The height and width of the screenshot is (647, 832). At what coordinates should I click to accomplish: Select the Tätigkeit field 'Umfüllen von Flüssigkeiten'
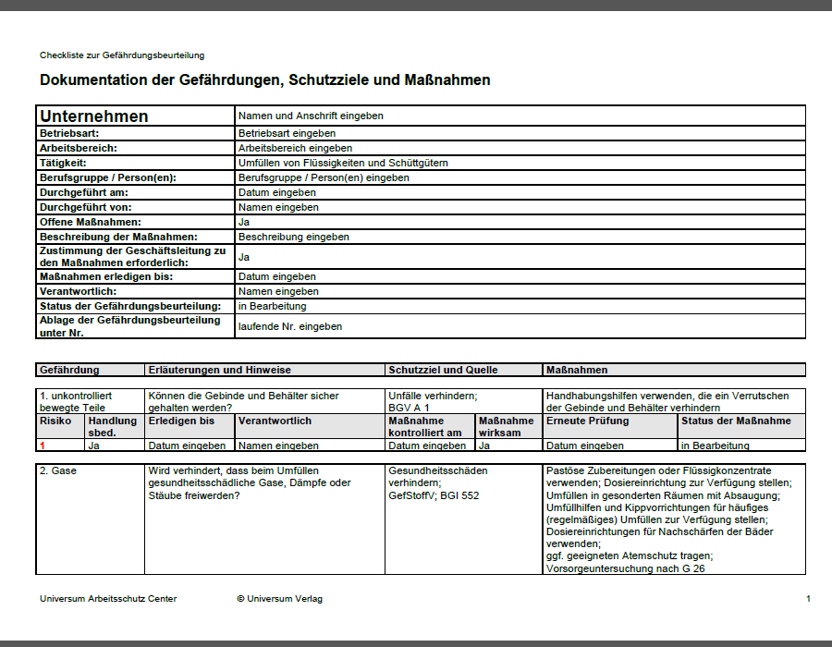(520, 163)
